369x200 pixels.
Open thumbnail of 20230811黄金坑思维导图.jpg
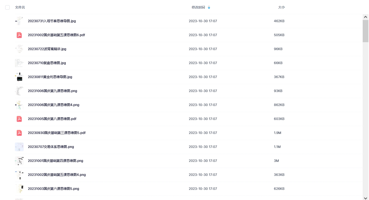click(x=19, y=77)
